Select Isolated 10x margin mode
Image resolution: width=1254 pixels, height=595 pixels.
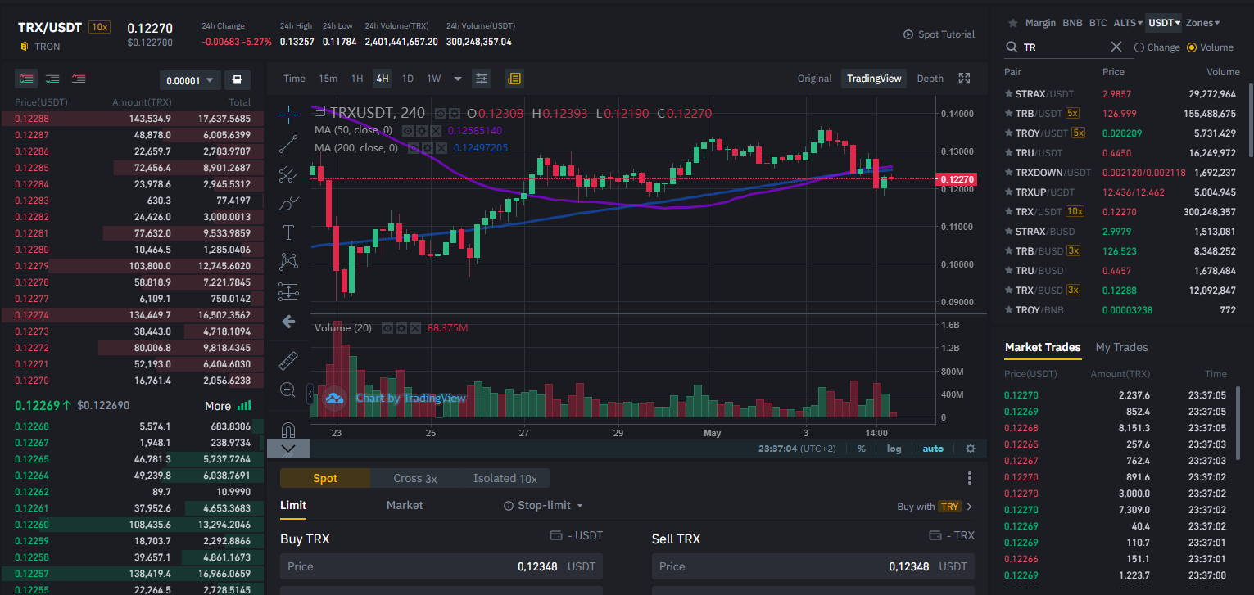505,478
